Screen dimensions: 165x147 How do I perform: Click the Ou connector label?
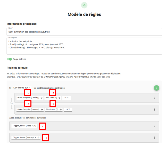[x=11, y=104]
